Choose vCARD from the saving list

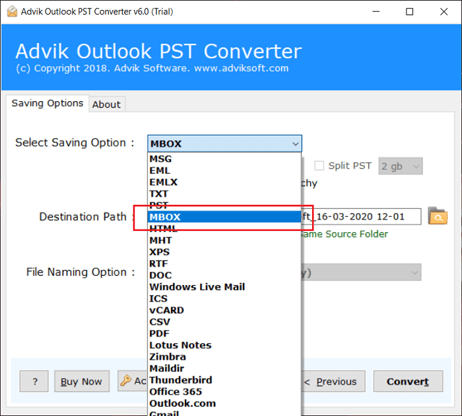pos(224,310)
